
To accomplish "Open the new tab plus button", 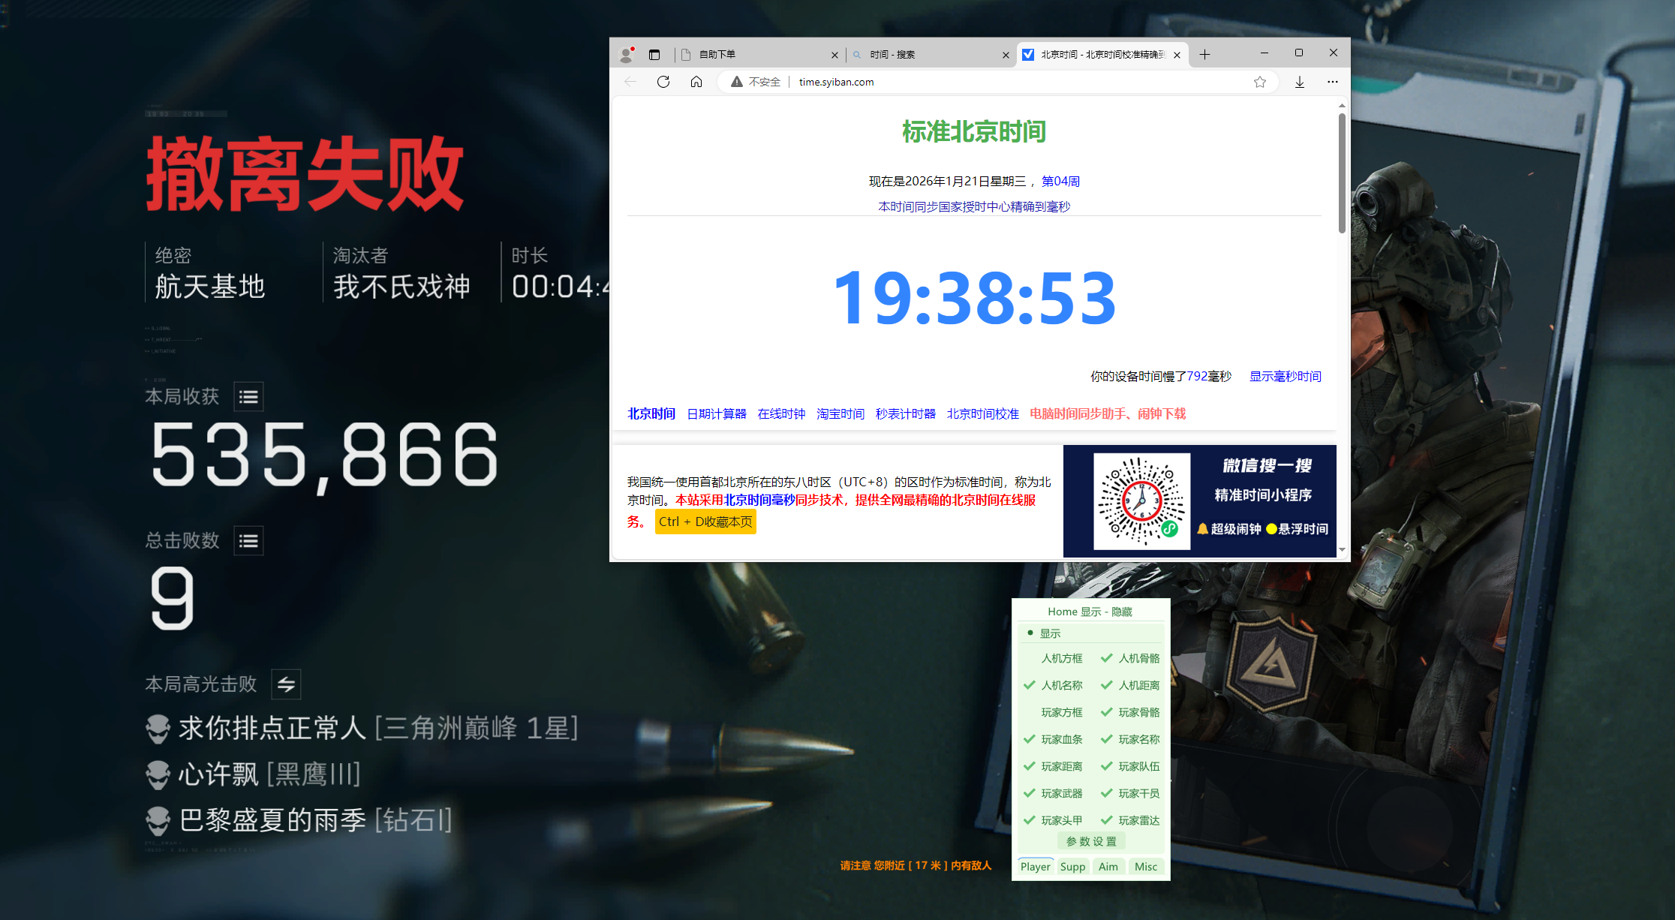I will [1204, 55].
